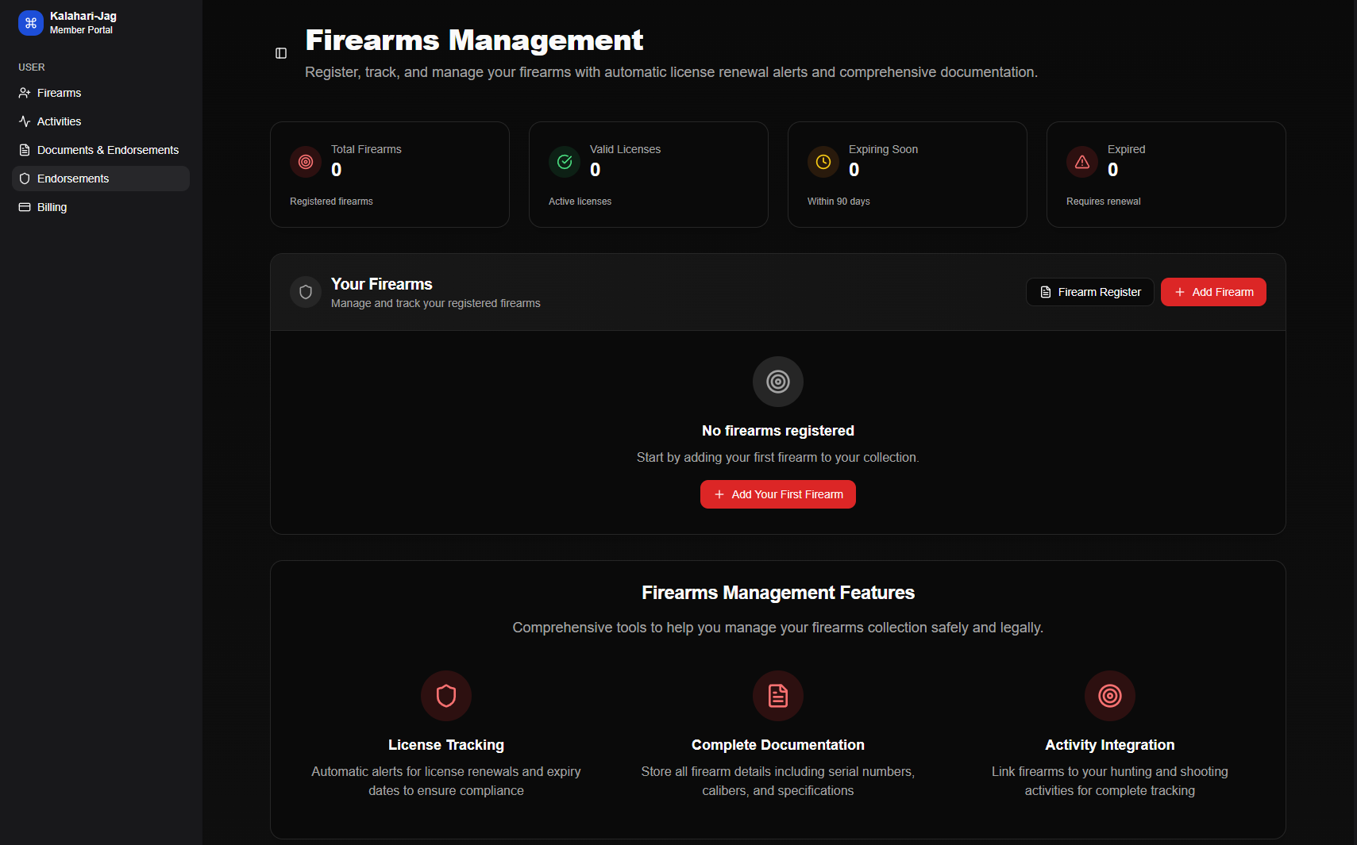The image size is (1357, 845).
Task: Click the License Tracking shield icon
Action: pos(446,696)
